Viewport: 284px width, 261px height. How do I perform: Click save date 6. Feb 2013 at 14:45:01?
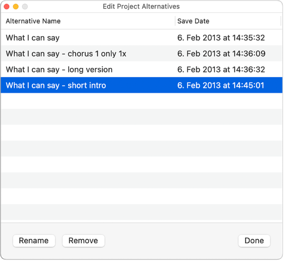(220, 85)
